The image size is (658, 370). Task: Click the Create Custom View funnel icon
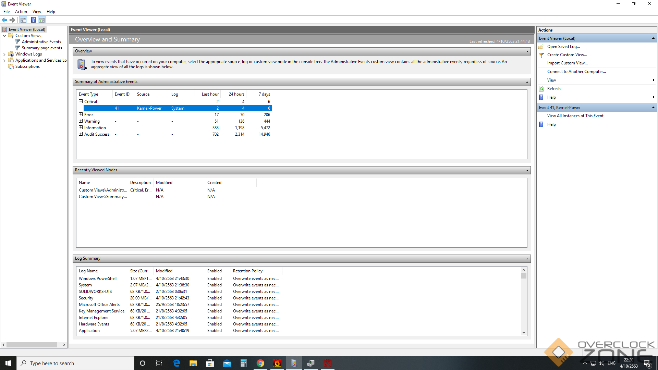pyautogui.click(x=541, y=55)
